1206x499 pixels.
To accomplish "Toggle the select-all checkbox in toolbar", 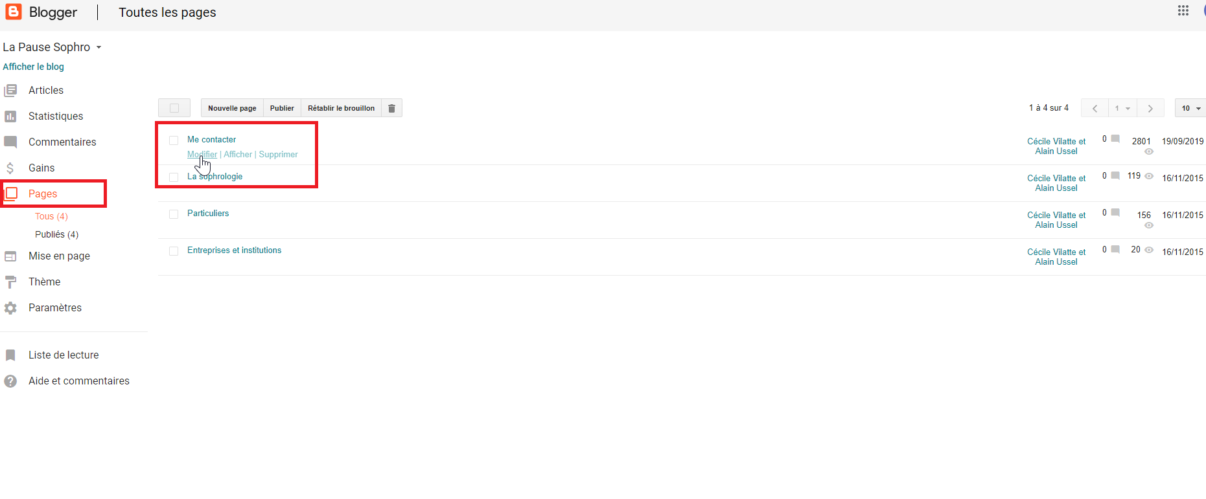I will pyautogui.click(x=174, y=108).
